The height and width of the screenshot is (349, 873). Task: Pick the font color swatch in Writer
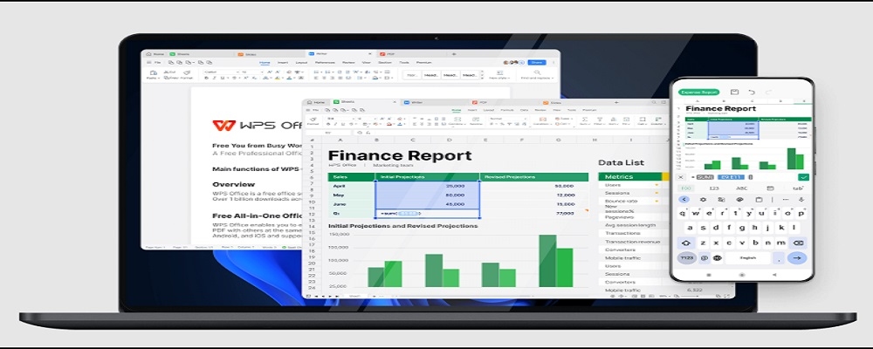(290, 79)
